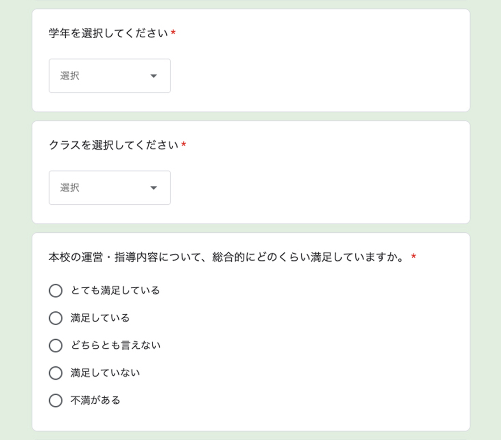The image size is (501, 440).
Task: Click the とても満足している option label text
Action: (x=115, y=290)
